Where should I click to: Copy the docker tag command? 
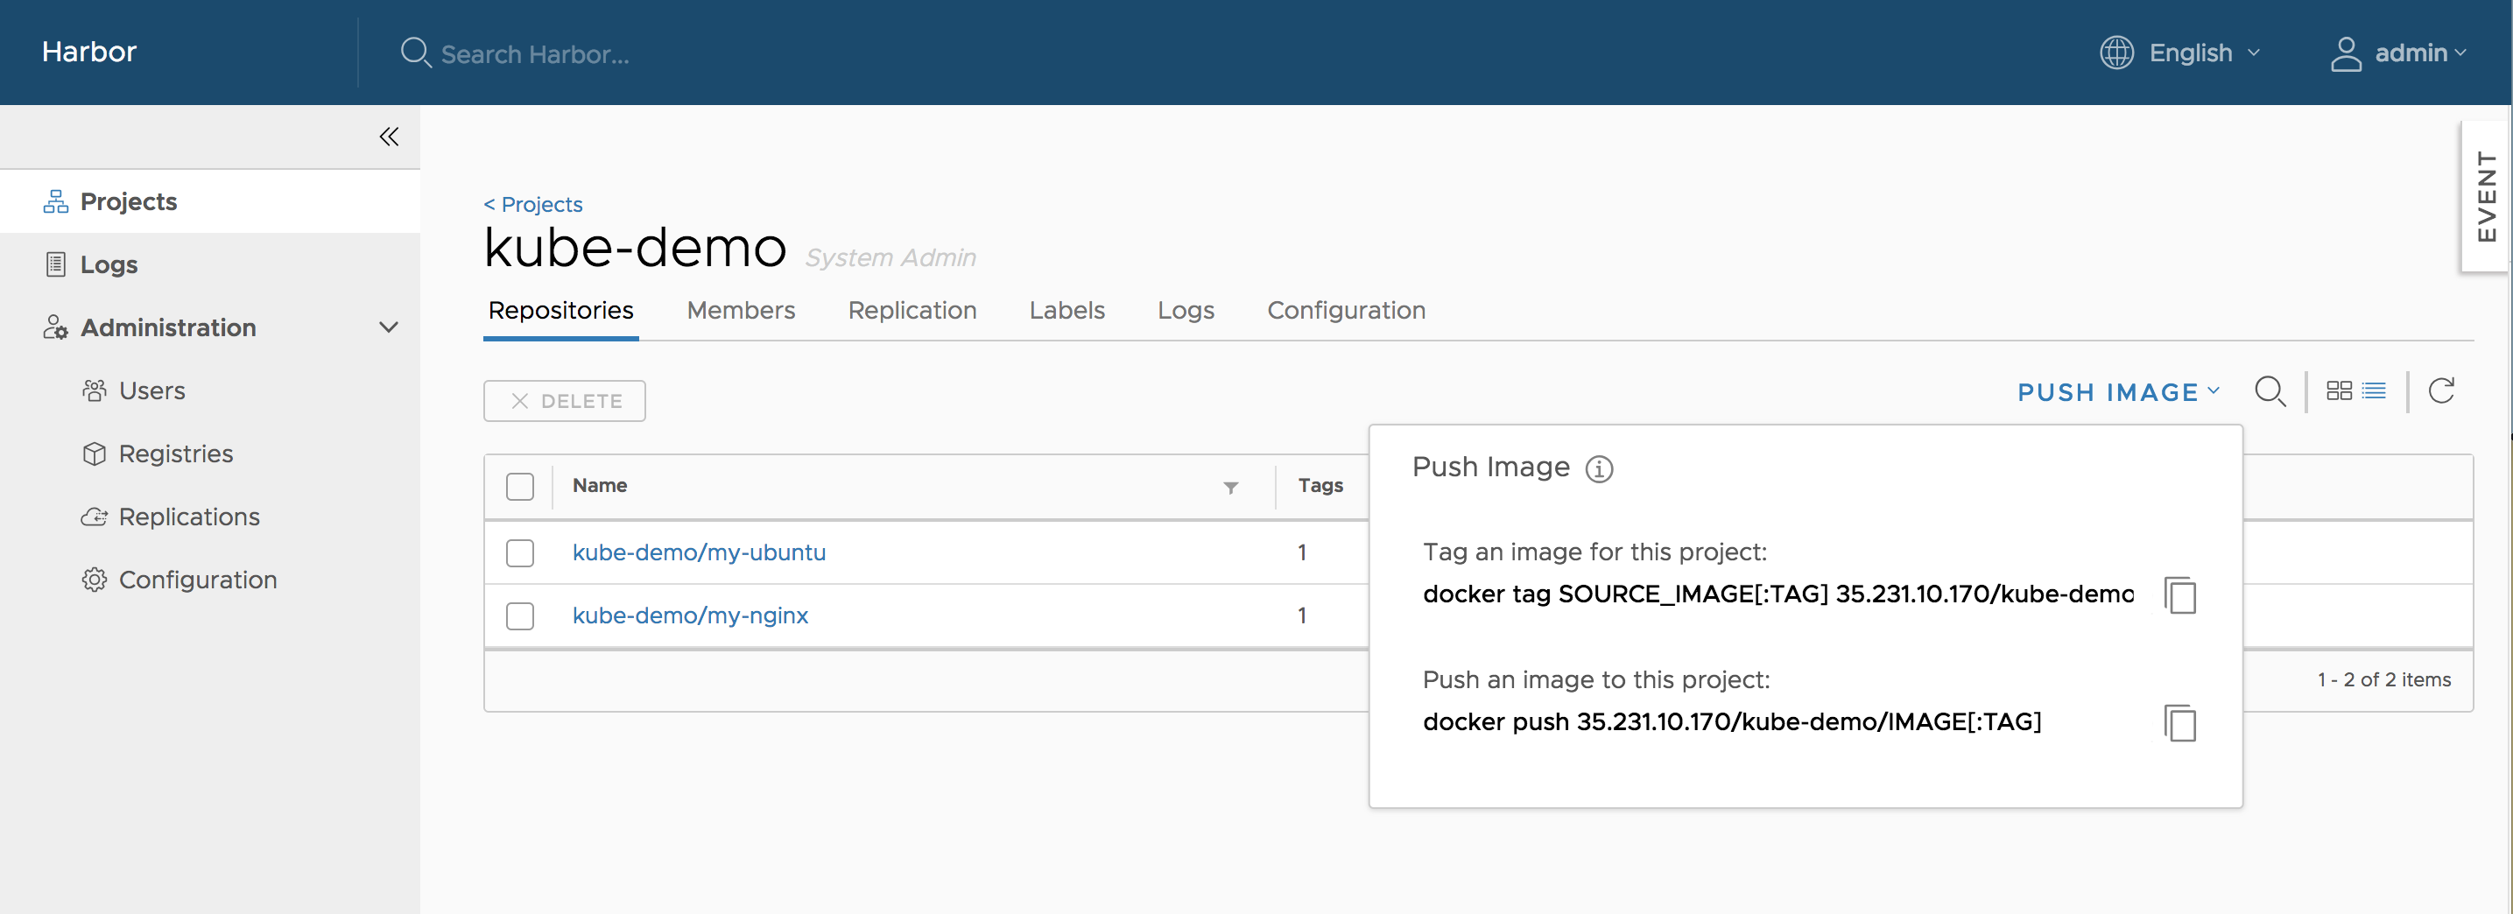point(2180,595)
